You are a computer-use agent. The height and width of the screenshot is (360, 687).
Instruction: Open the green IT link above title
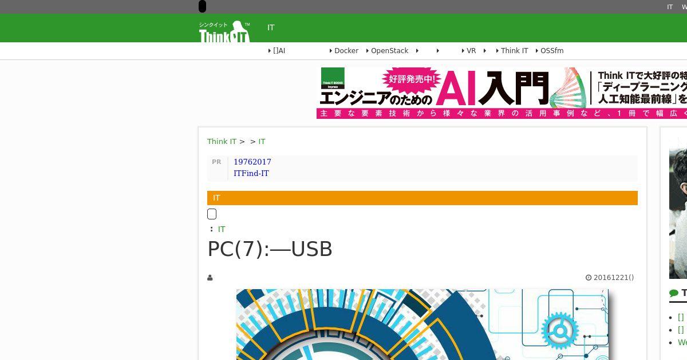[222, 229]
